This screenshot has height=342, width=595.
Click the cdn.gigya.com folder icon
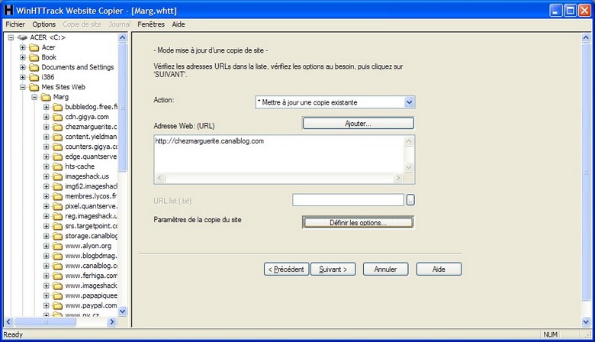click(x=58, y=117)
